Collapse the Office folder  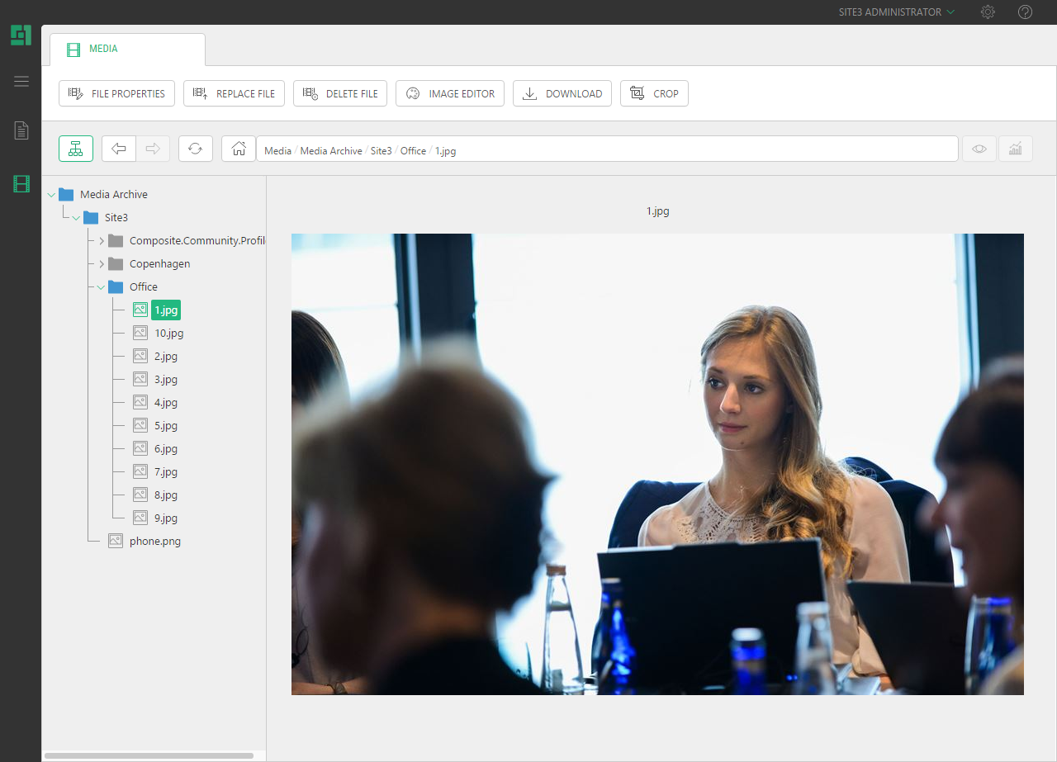coord(102,287)
